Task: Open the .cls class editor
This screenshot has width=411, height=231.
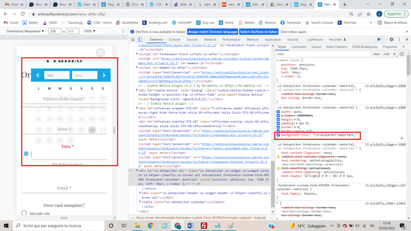Action: [x=386, y=54]
